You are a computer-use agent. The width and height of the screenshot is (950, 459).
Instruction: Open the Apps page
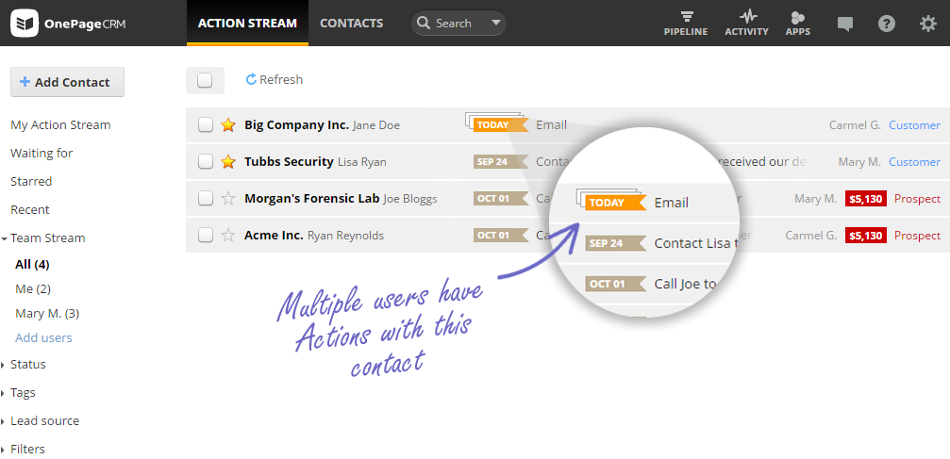(x=798, y=23)
